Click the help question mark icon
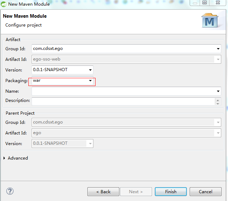The width and height of the screenshot is (228, 201). (10, 191)
